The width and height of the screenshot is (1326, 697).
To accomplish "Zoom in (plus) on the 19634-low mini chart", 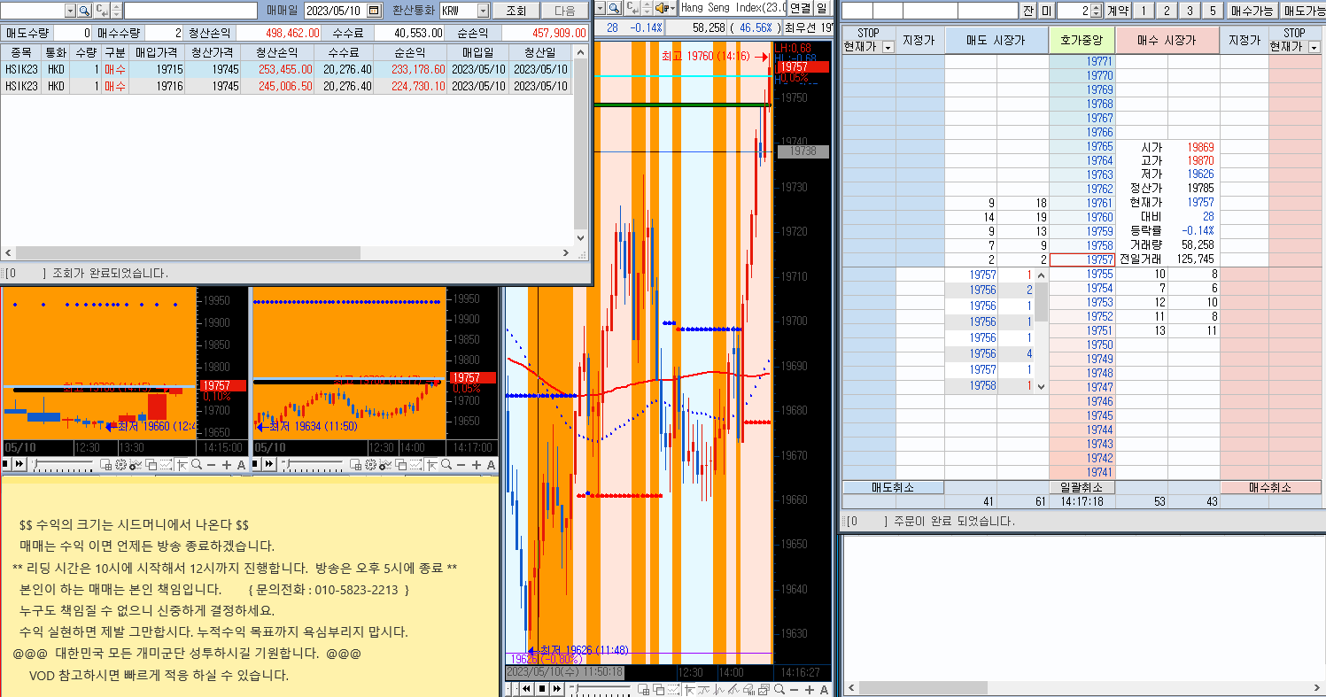I will tap(476, 464).
